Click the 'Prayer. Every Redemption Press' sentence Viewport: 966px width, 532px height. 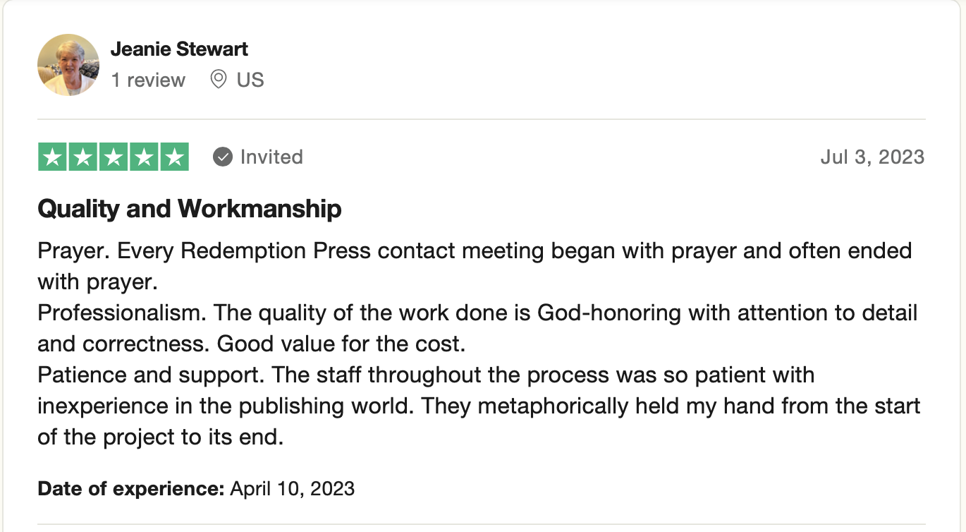click(475, 266)
